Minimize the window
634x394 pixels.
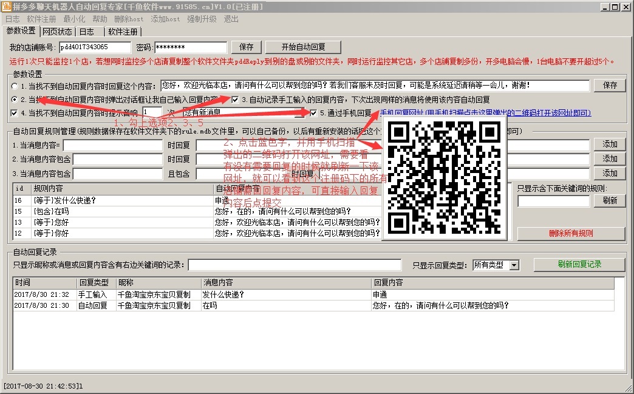tap(605, 7)
